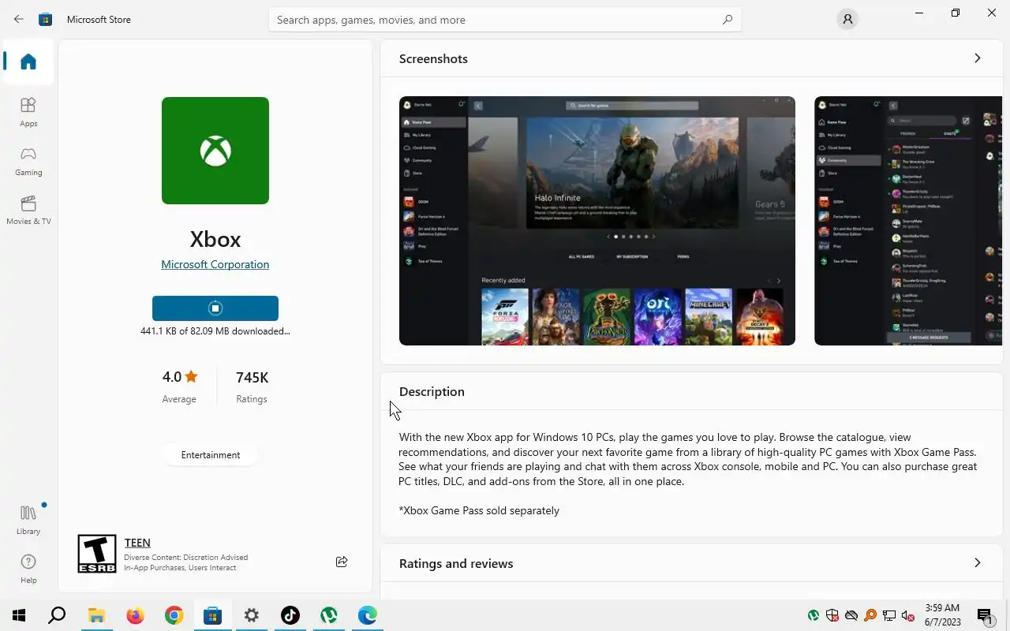Click the Xbox app logo tile

(x=215, y=151)
